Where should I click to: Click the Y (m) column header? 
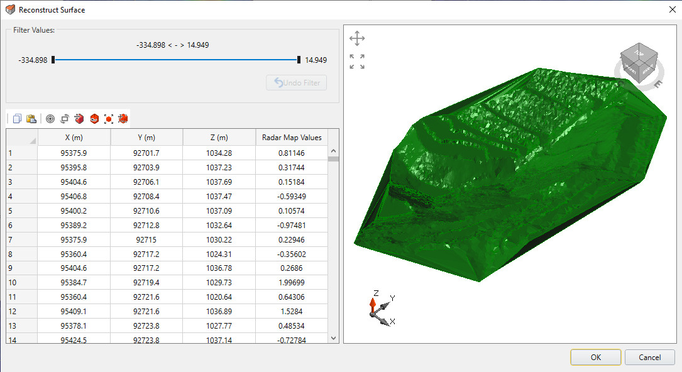pos(146,138)
